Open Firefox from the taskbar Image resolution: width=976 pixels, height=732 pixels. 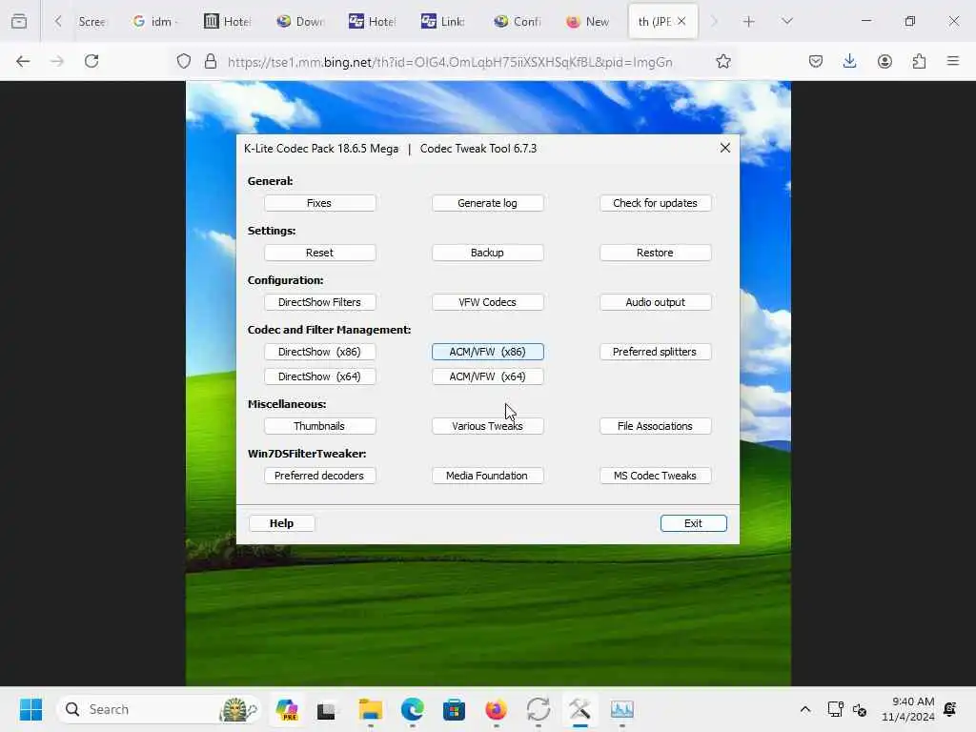496,709
